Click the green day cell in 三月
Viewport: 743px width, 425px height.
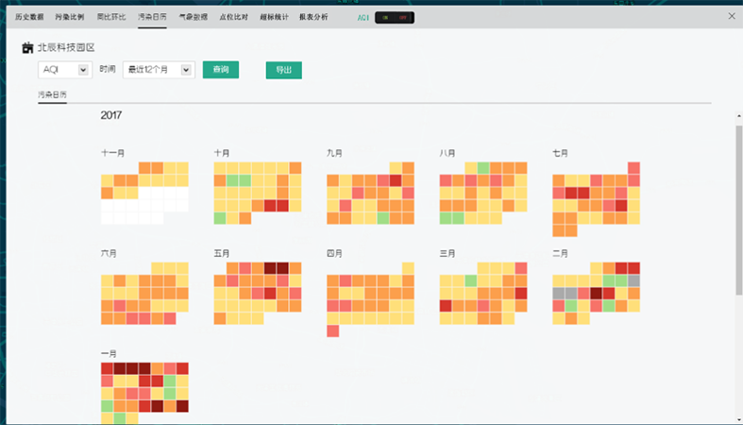coord(470,280)
